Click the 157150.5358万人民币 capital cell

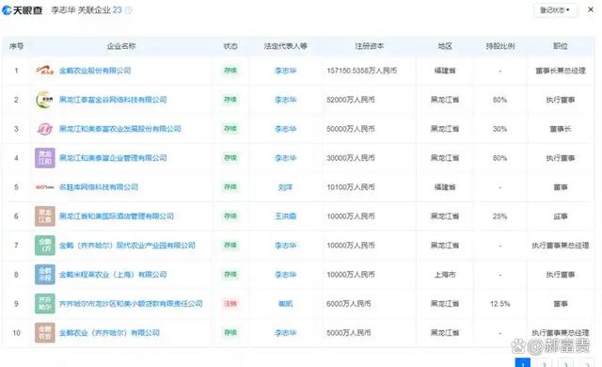point(361,71)
